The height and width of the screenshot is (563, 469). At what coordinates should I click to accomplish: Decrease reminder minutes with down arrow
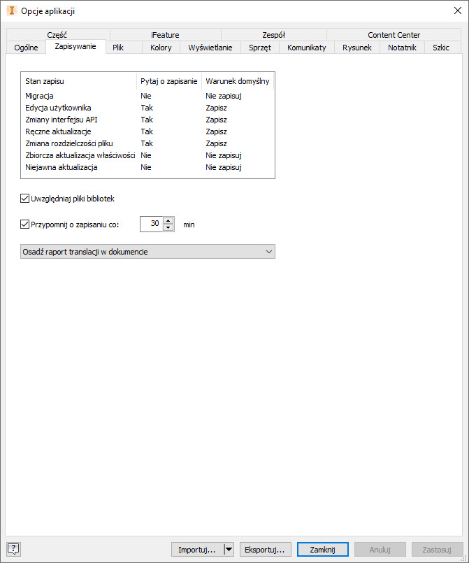(168, 228)
